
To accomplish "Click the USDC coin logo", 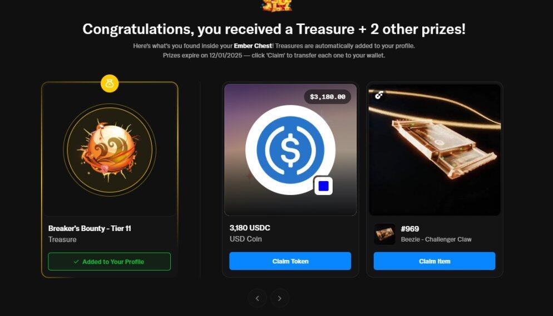I will click(290, 150).
